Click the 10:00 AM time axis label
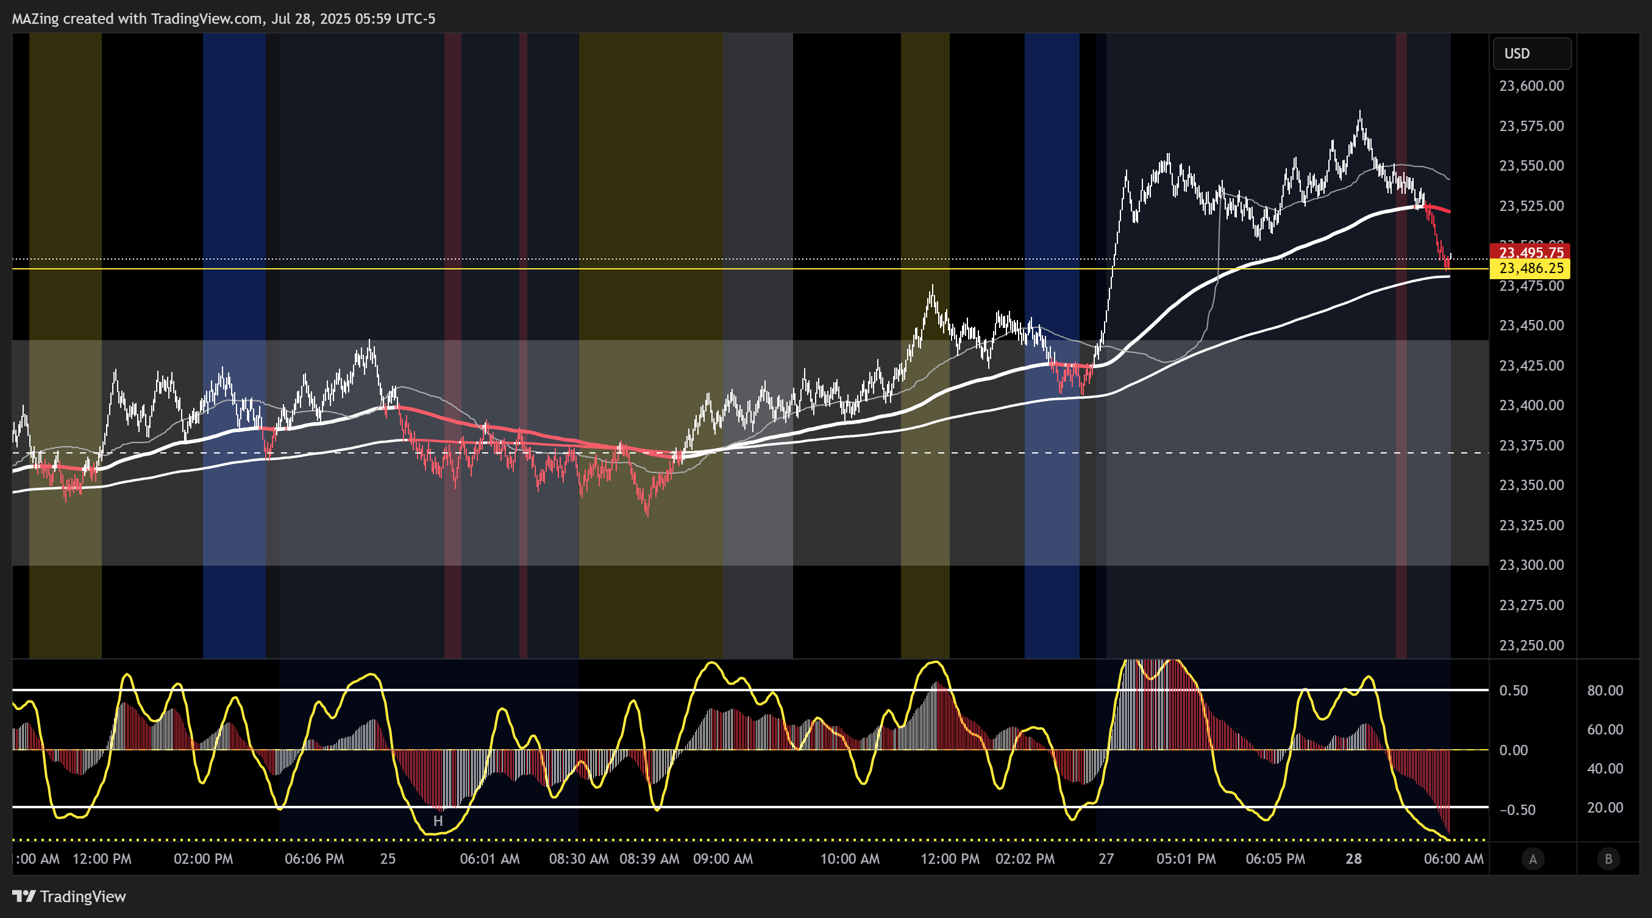1652x918 pixels. click(x=850, y=859)
